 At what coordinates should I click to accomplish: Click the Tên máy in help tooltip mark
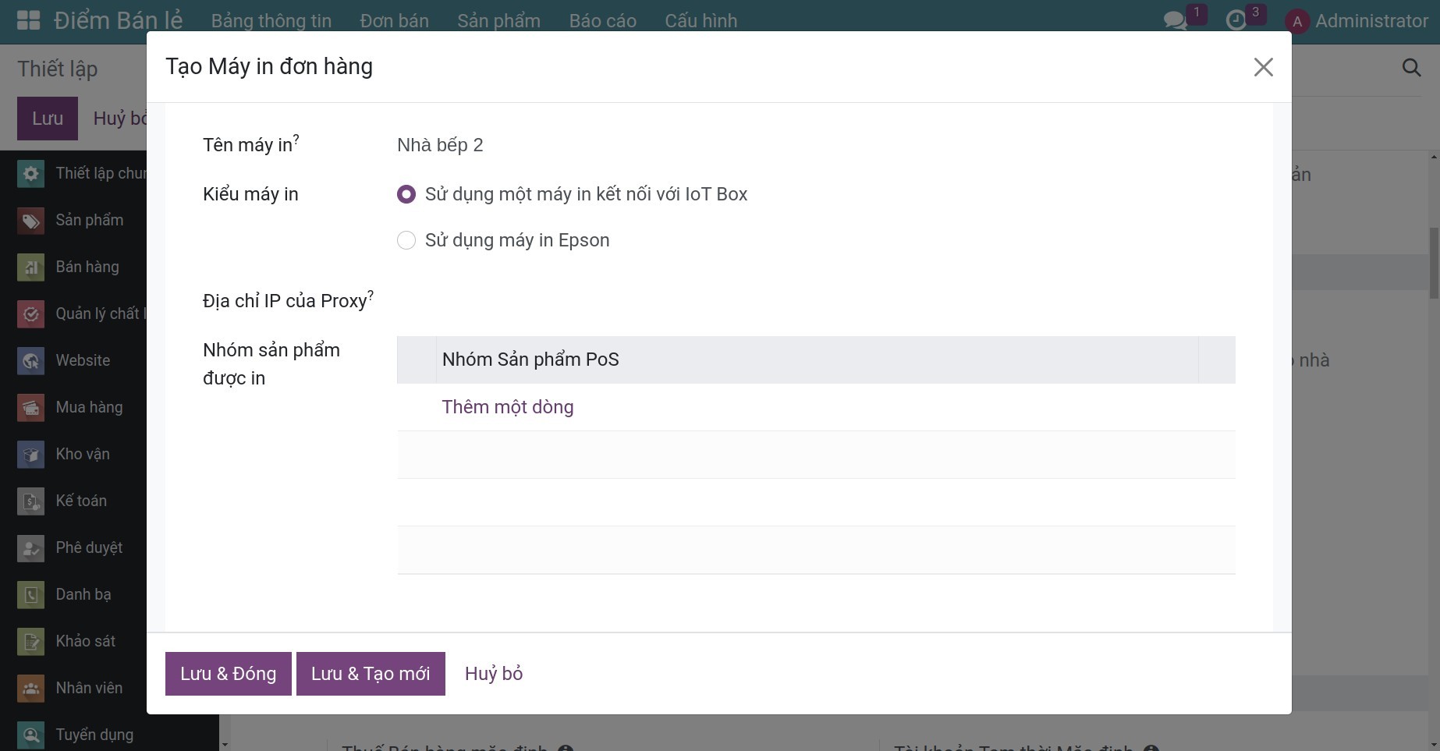tap(296, 139)
